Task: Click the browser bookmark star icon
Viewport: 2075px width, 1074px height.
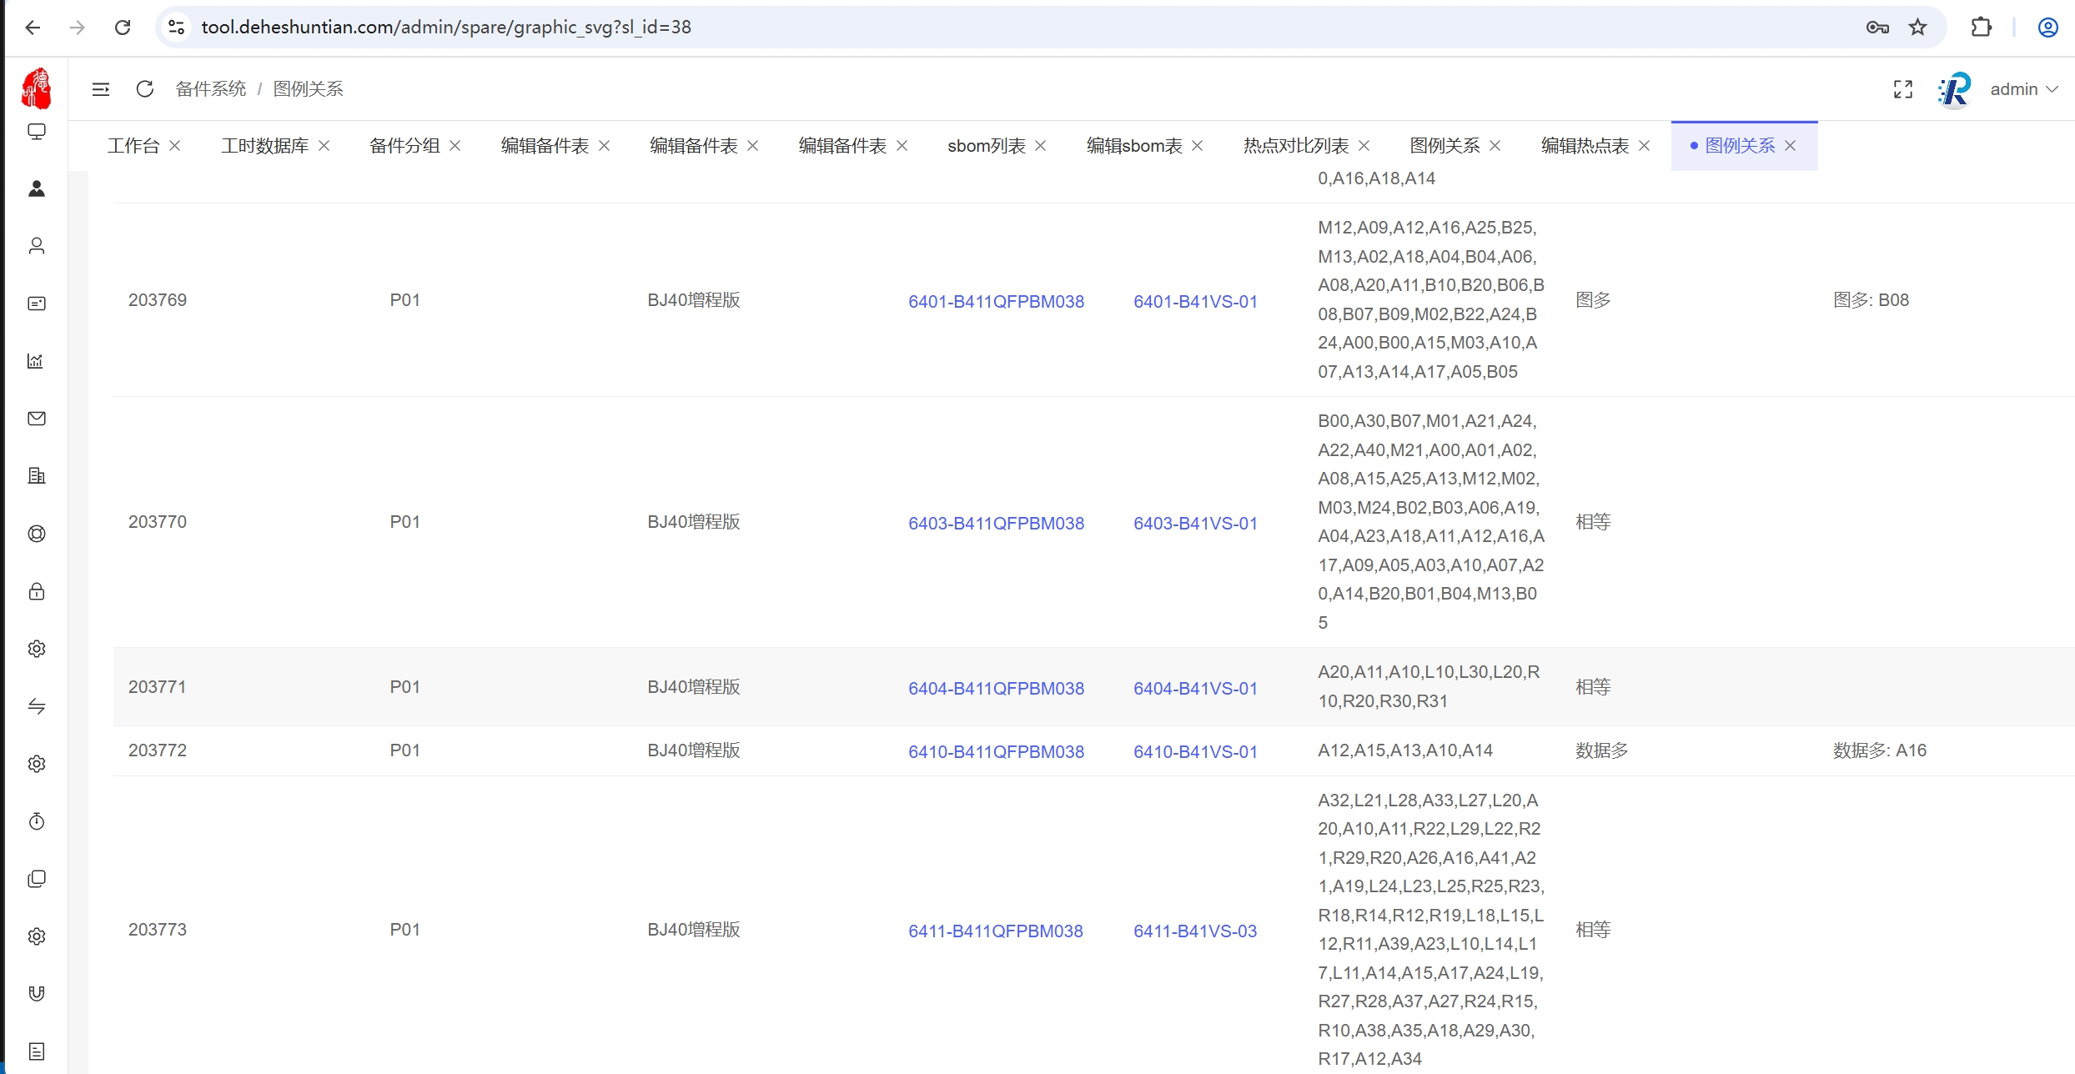Action: (1918, 28)
